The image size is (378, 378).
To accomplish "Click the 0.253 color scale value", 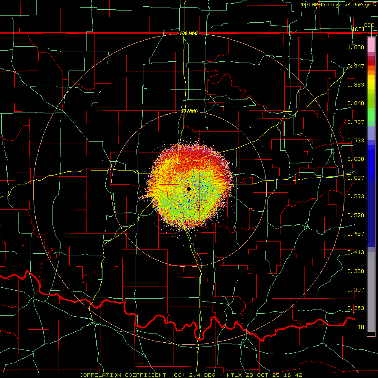I will click(356, 308).
